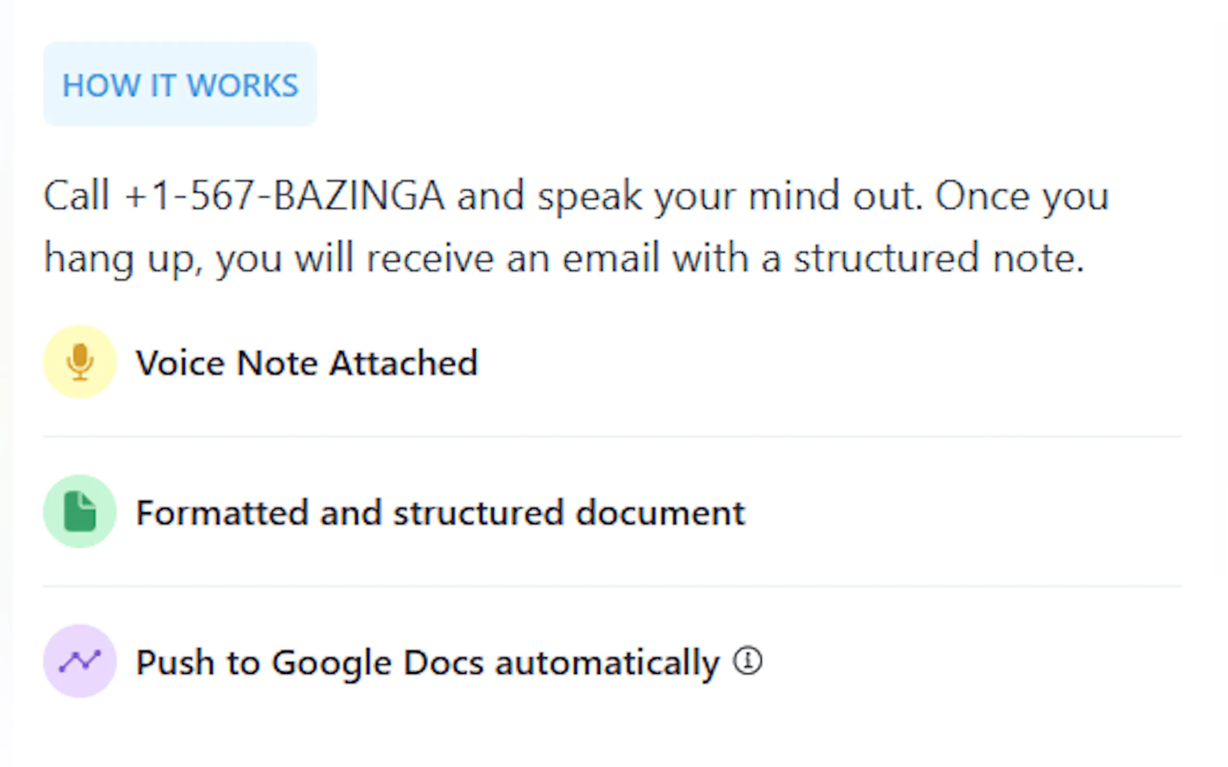
Task: Click the word 'Call' starting the paragraph
Action: (x=76, y=196)
